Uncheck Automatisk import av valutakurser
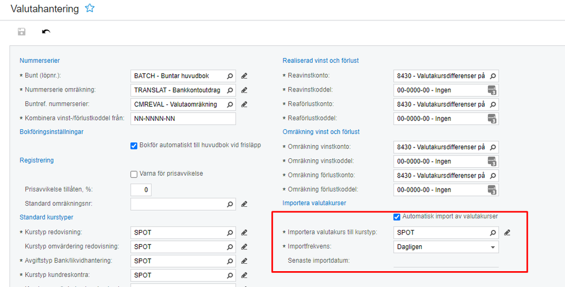 tap(397, 216)
